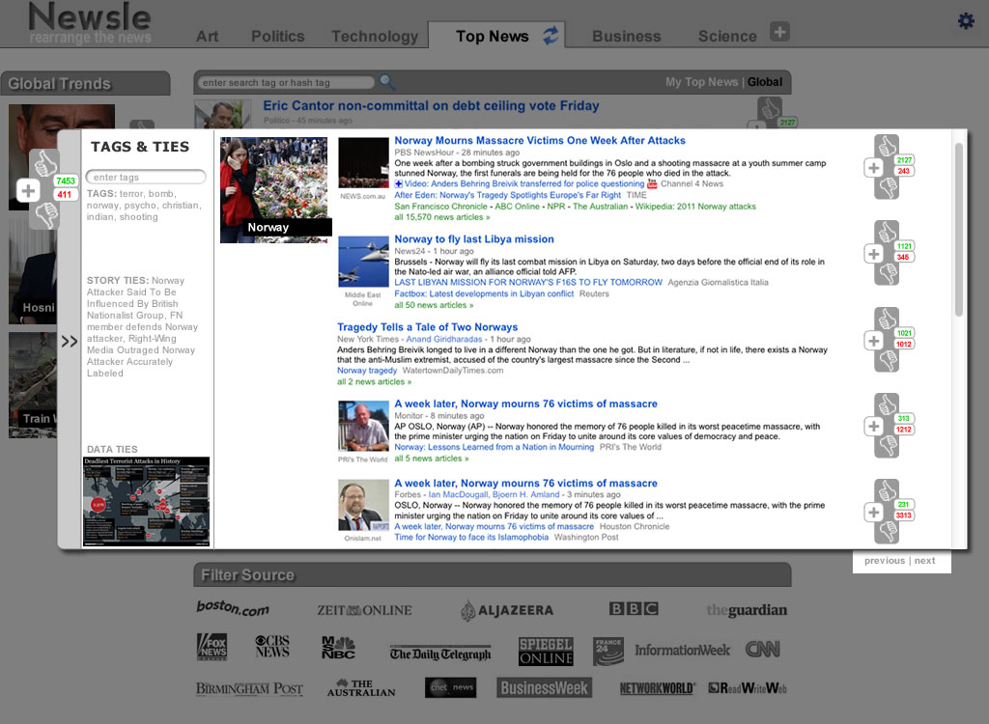Open Tragedy Tells a Tale of Two Norways
The image size is (989, 724).
click(427, 327)
